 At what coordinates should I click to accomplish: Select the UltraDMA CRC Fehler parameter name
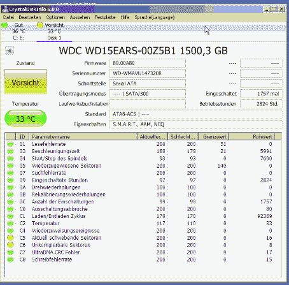point(56,252)
